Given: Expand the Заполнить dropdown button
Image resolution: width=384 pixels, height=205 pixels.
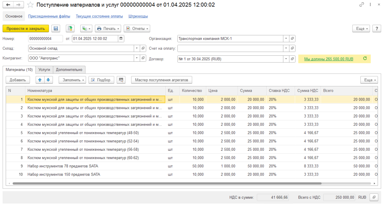Looking at the screenshot, I should pos(72,80).
